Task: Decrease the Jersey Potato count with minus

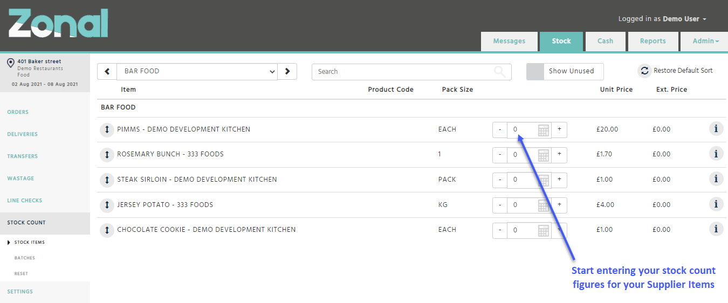Action: pyautogui.click(x=500, y=205)
